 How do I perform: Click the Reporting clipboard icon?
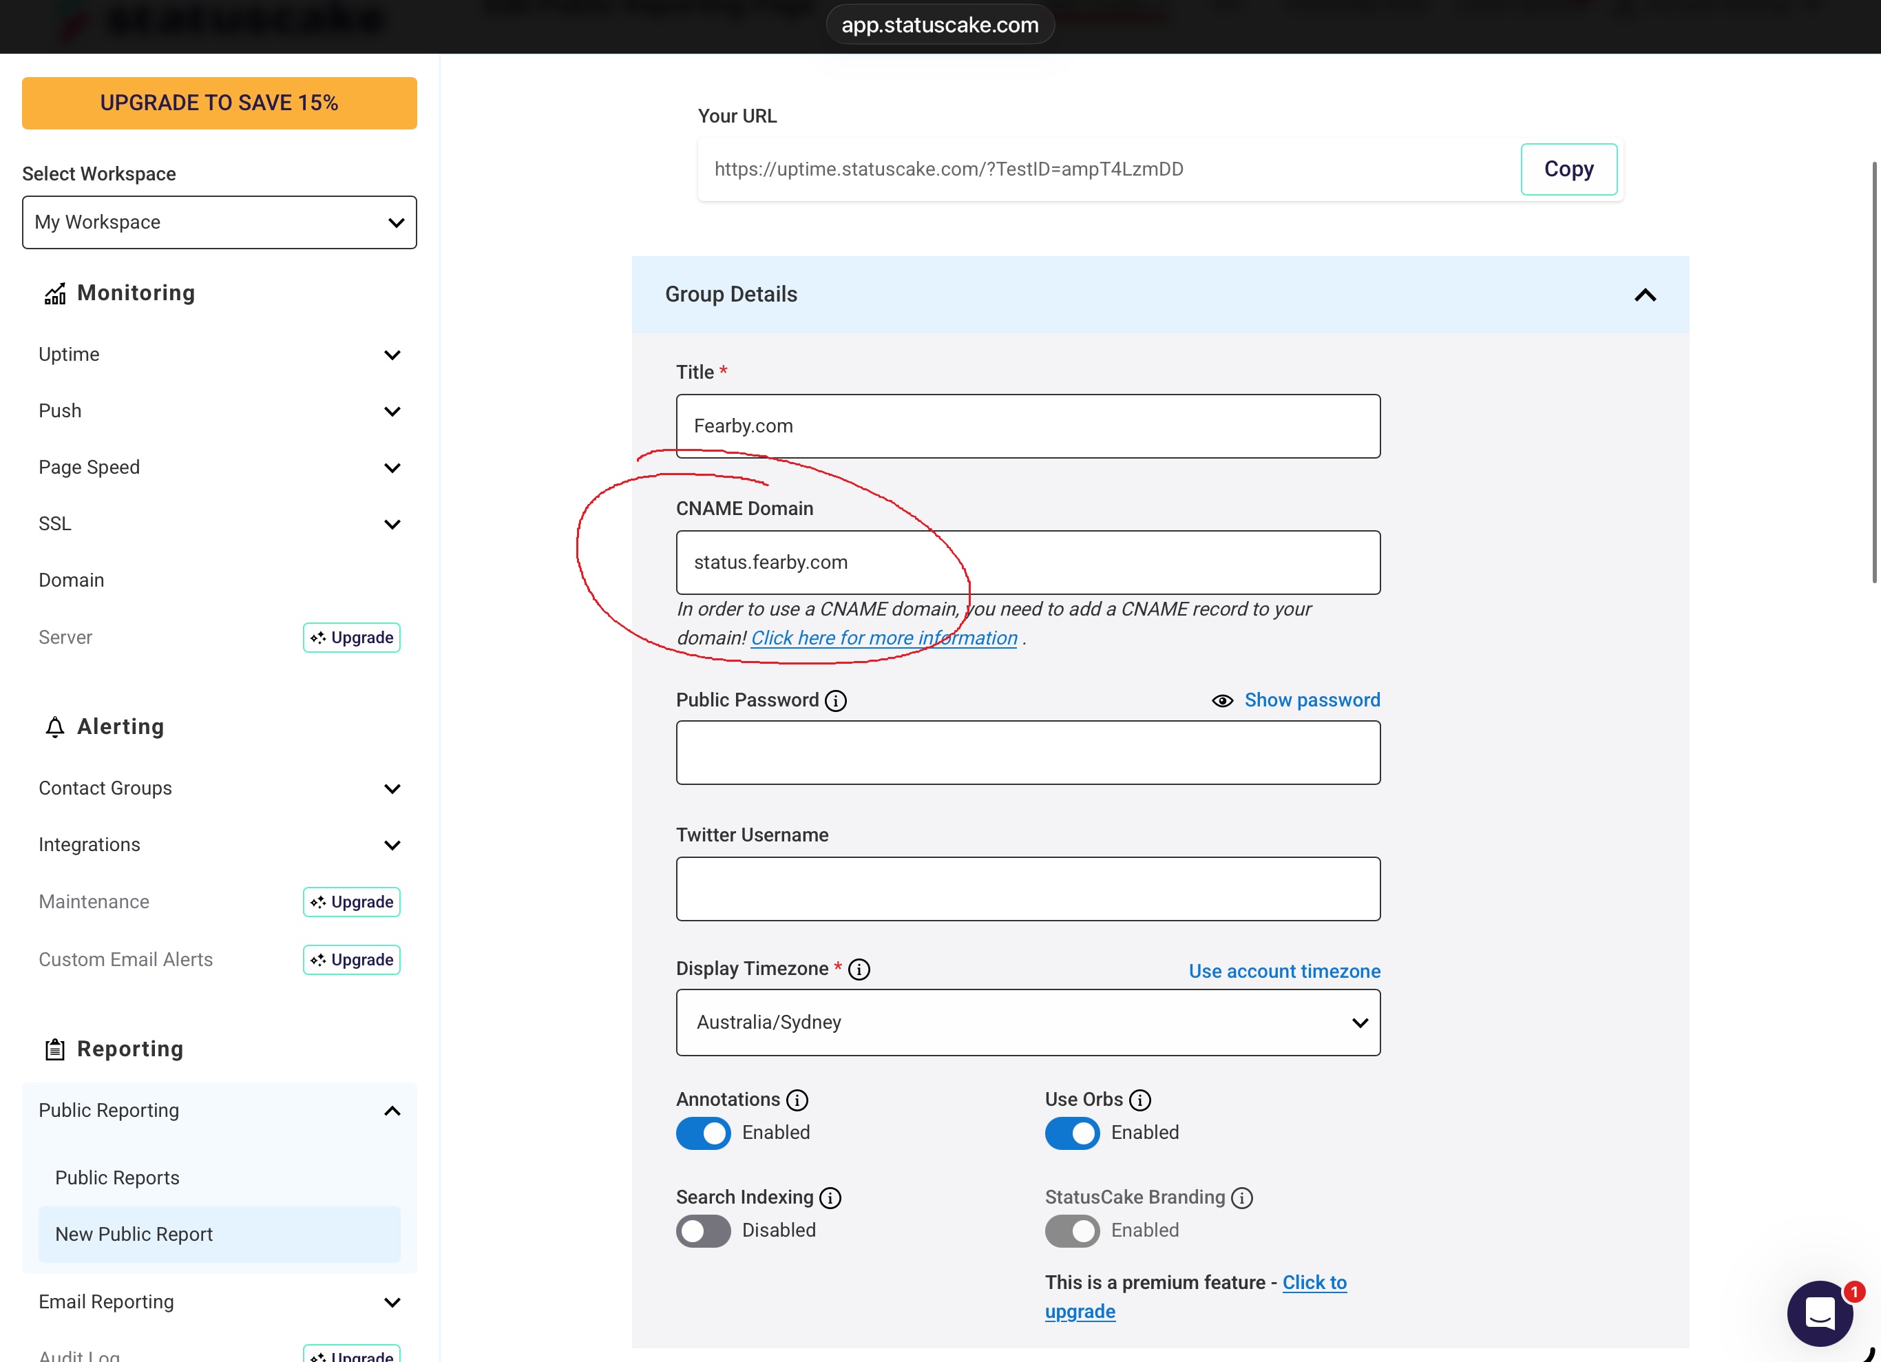pyautogui.click(x=55, y=1049)
